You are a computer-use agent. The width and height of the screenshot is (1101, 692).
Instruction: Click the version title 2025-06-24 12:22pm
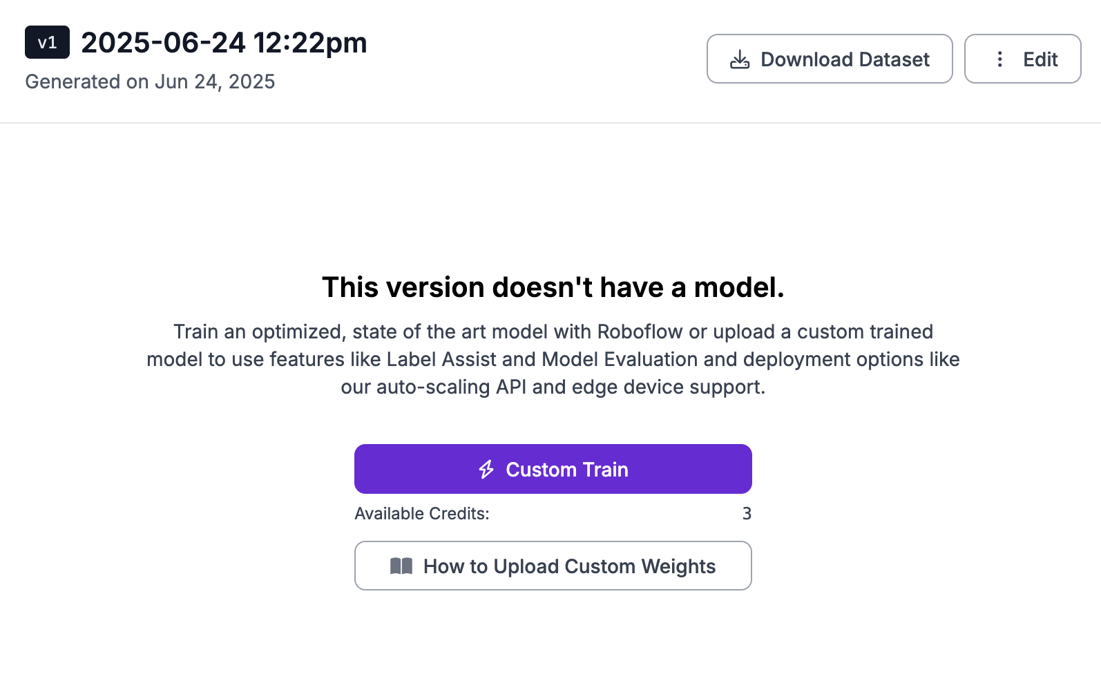pos(224,43)
